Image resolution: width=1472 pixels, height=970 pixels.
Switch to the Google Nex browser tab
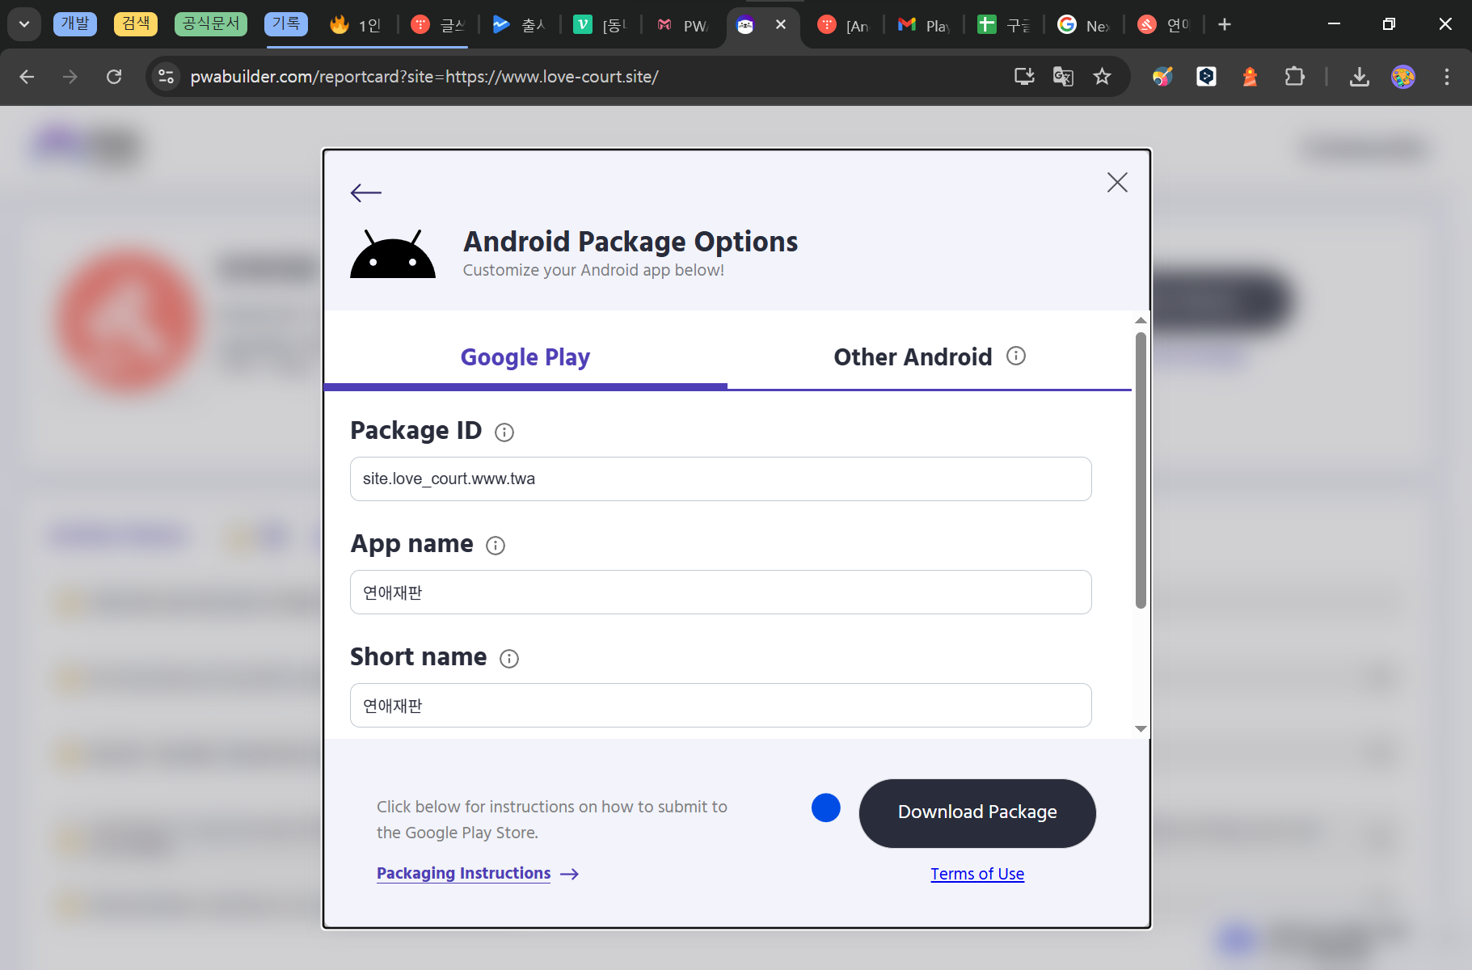pos(1083,25)
